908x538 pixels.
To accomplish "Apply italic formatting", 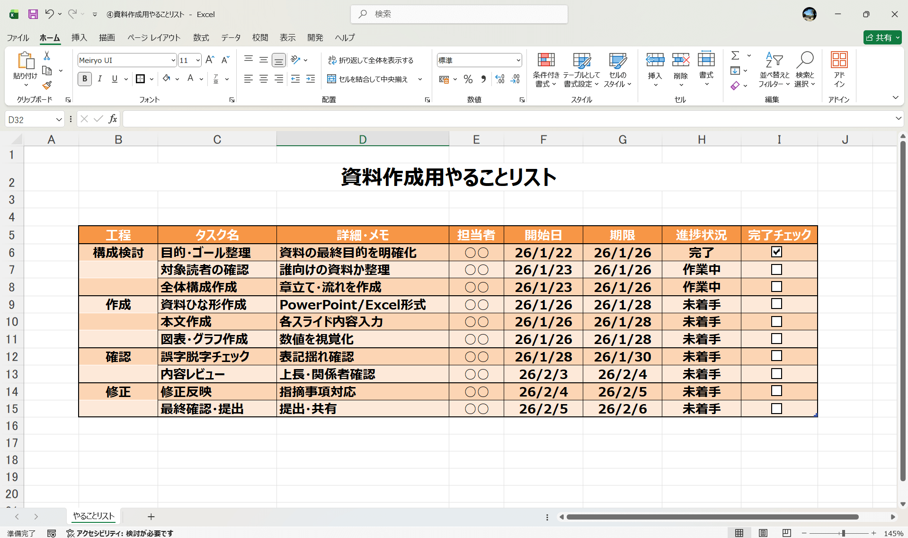I will (99, 79).
